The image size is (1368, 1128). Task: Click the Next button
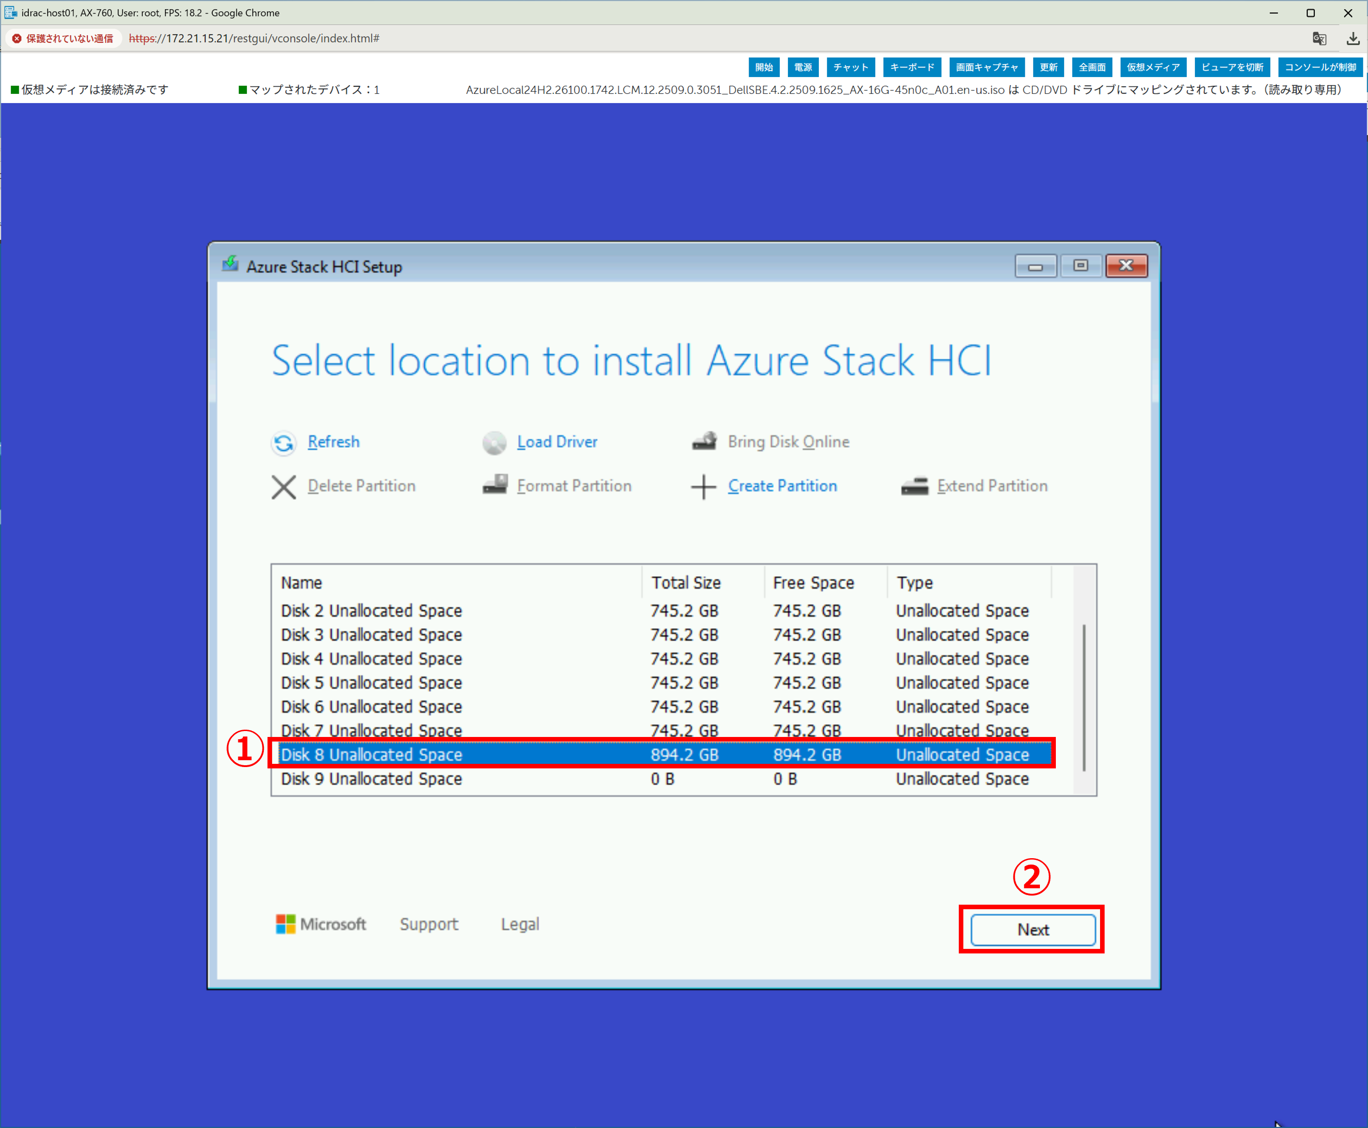click(1032, 930)
